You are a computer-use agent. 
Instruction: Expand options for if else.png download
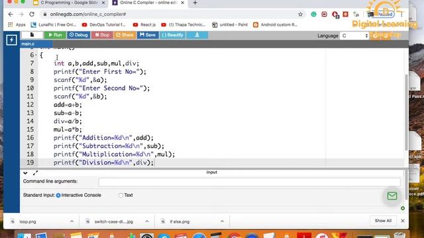(222, 221)
